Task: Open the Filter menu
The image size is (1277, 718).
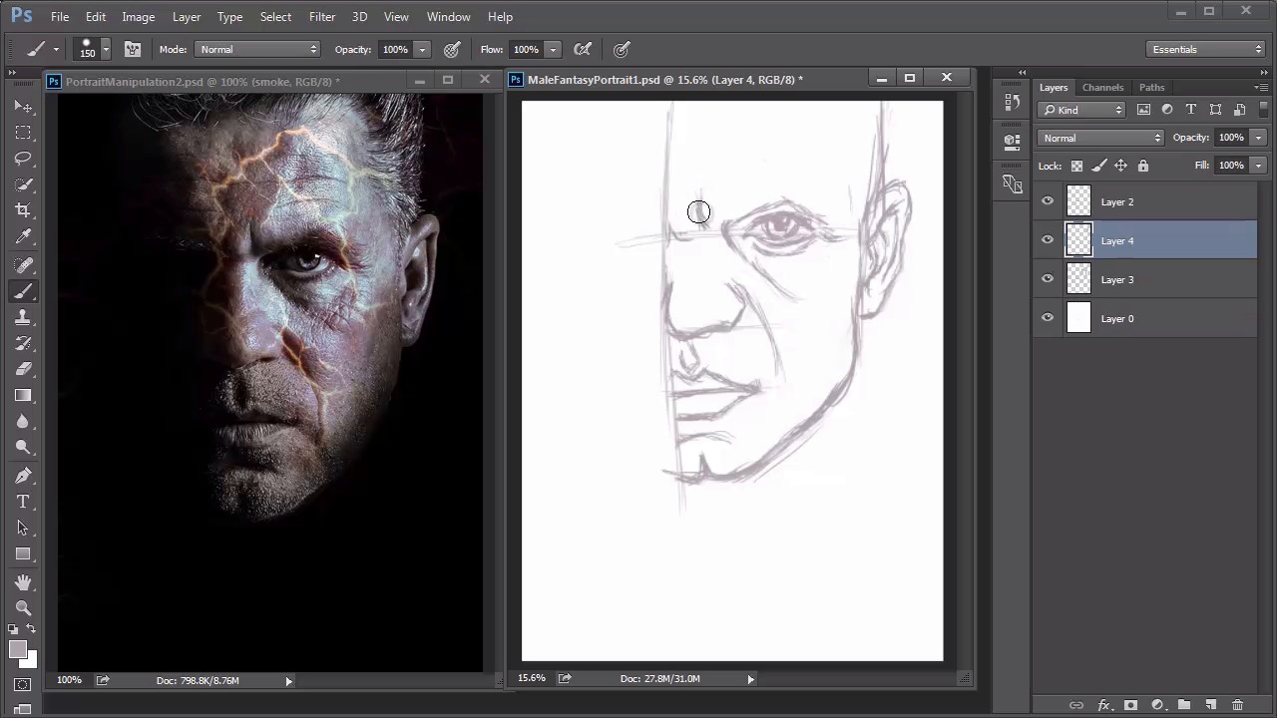Action: pyautogui.click(x=321, y=17)
